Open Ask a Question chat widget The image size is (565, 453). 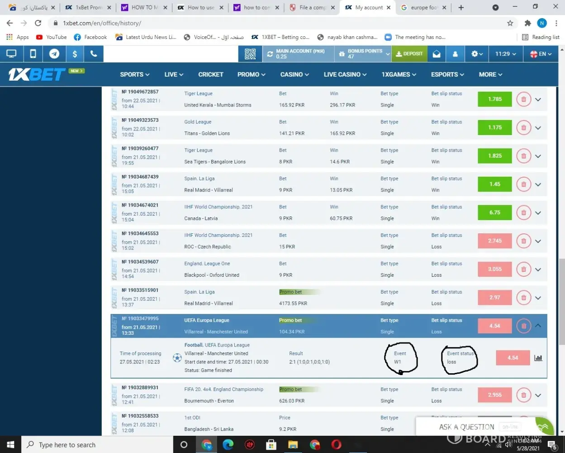(x=466, y=427)
